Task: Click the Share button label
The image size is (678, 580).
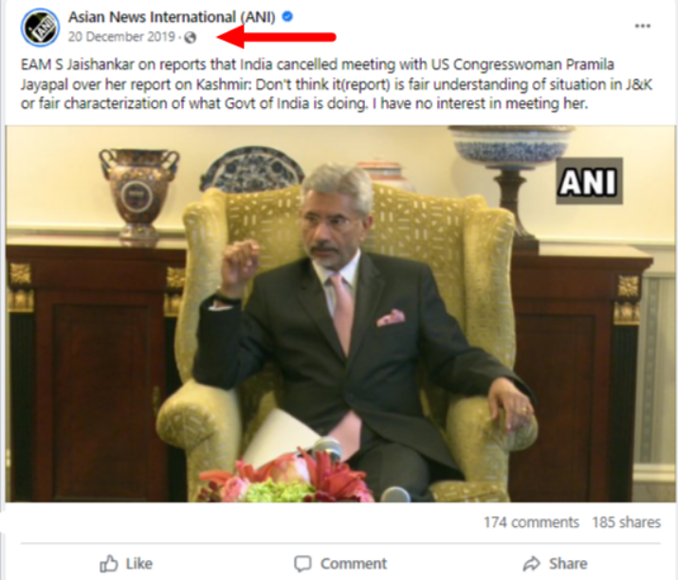Action: (x=568, y=564)
